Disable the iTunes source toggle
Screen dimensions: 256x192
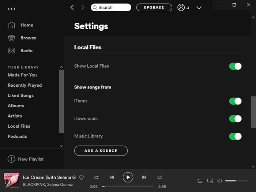(235, 101)
